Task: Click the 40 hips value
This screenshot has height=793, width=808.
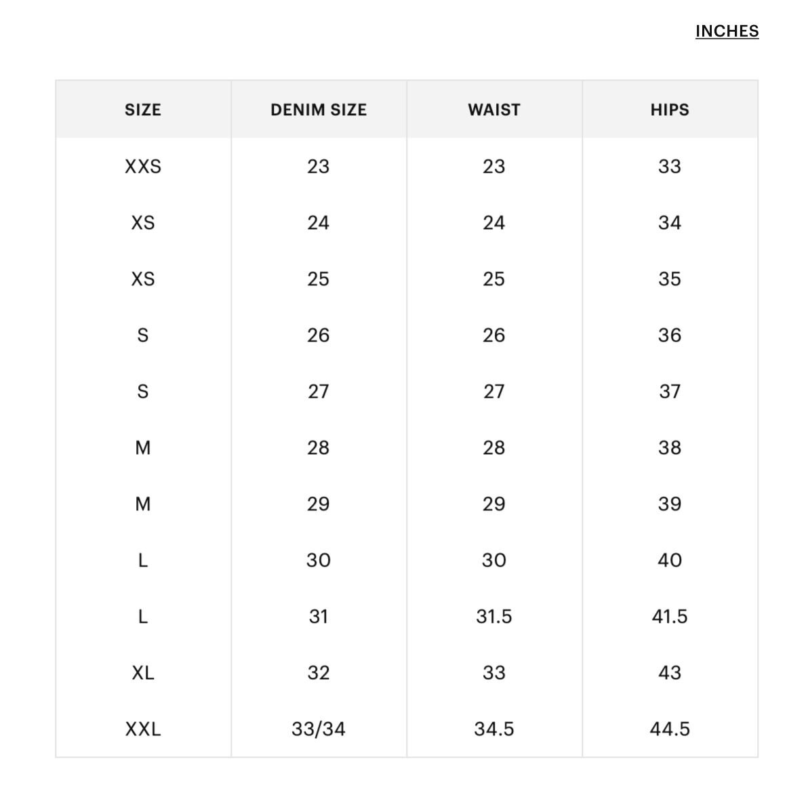Action: pyautogui.click(x=670, y=560)
